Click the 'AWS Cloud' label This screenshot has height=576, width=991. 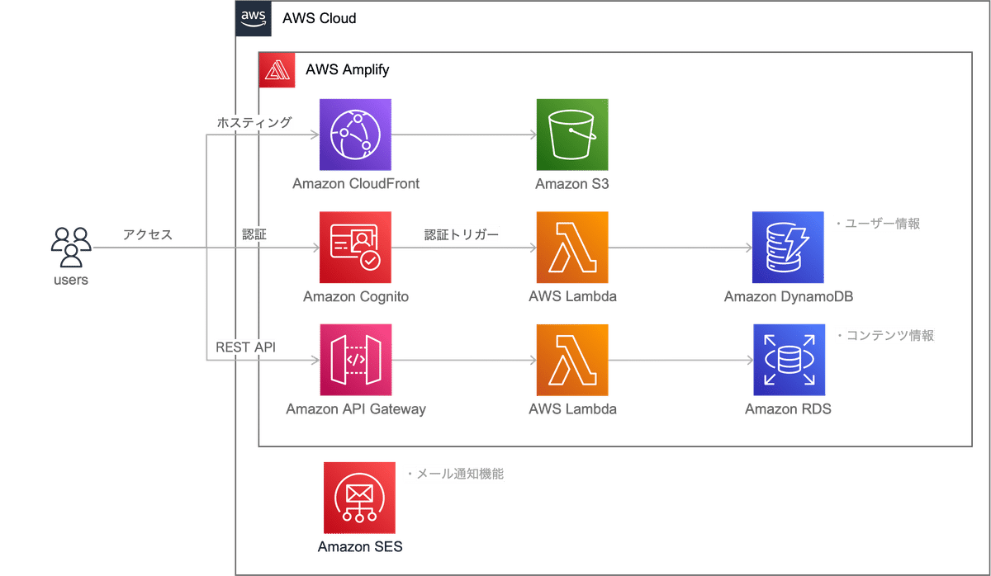[x=320, y=18]
